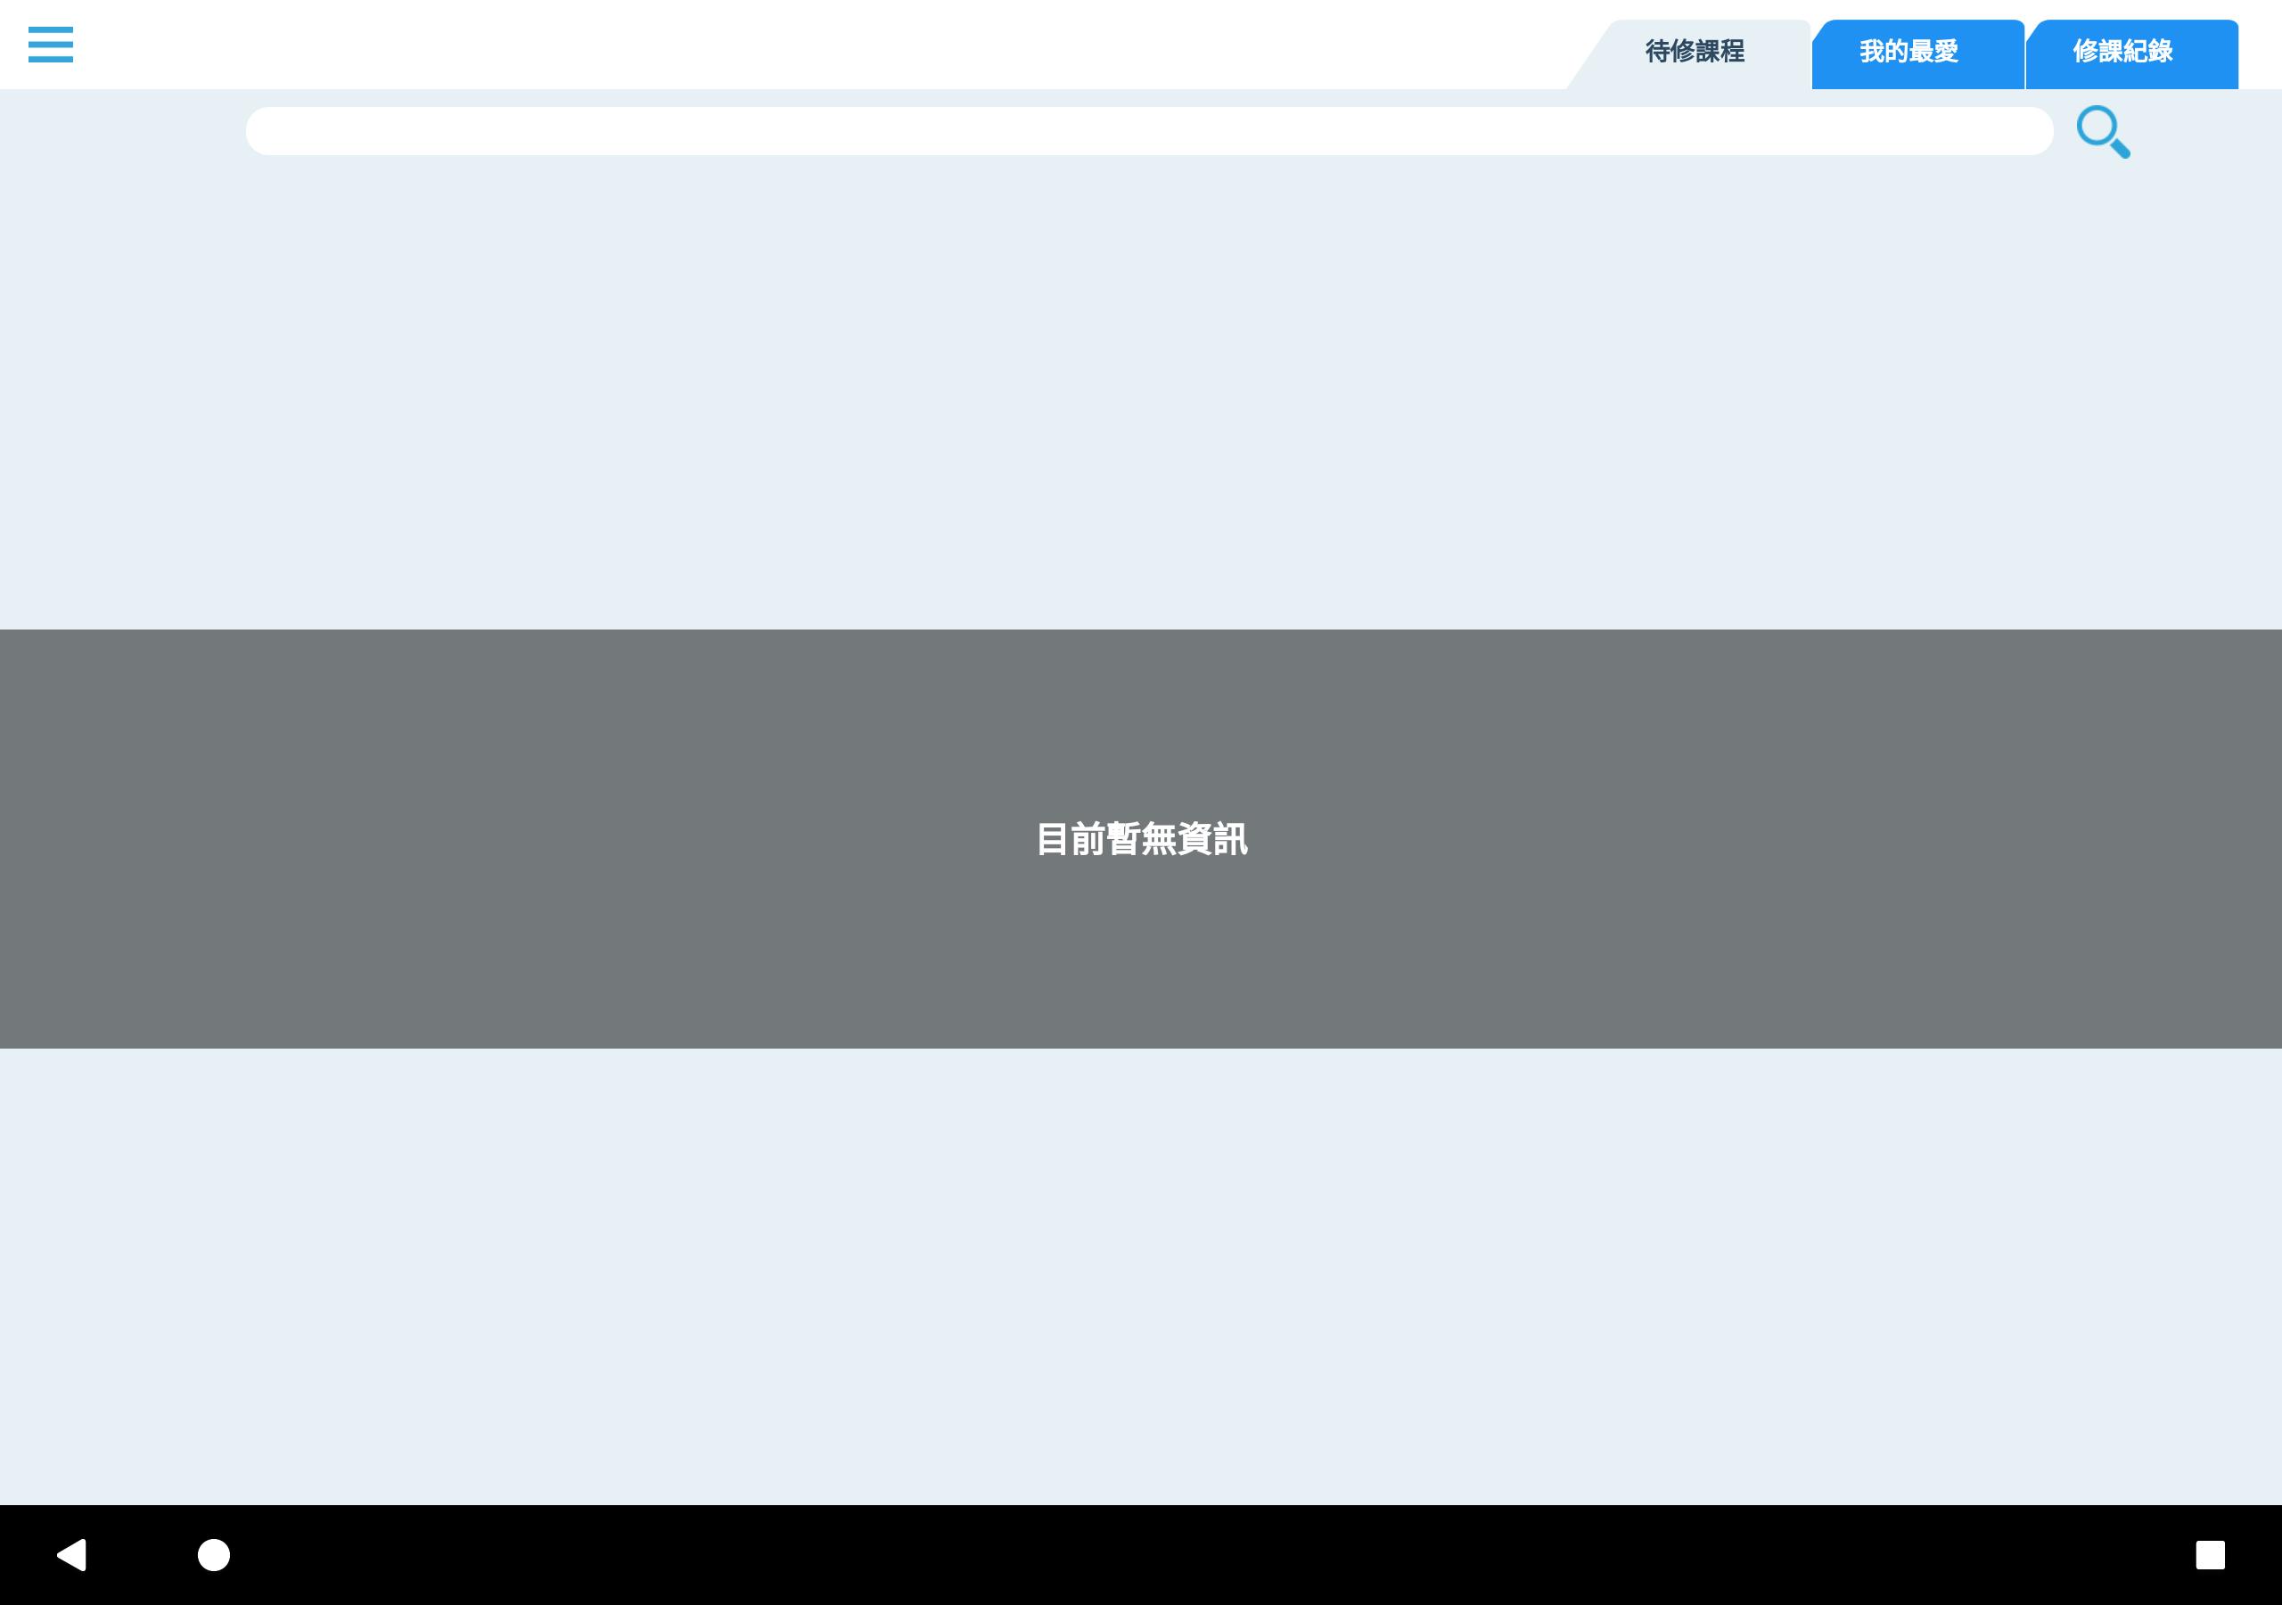
Task: Tap the magnifying glass search icon
Action: pos(2103,132)
